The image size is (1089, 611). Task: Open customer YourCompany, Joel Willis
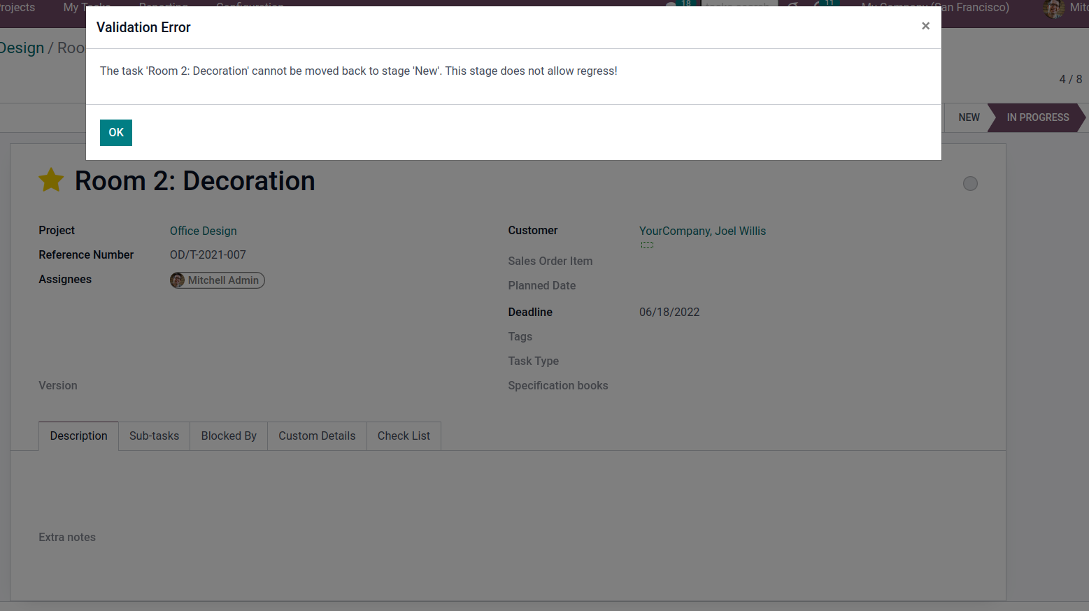click(x=702, y=231)
